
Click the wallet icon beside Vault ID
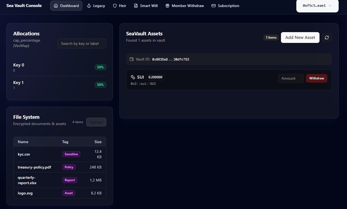click(x=132, y=59)
